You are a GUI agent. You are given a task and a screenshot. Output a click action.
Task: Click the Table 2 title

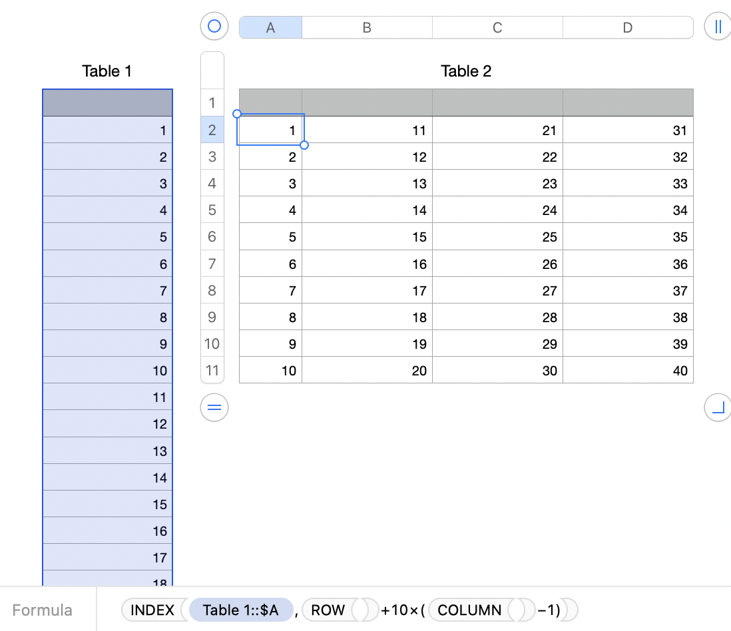pos(466,71)
